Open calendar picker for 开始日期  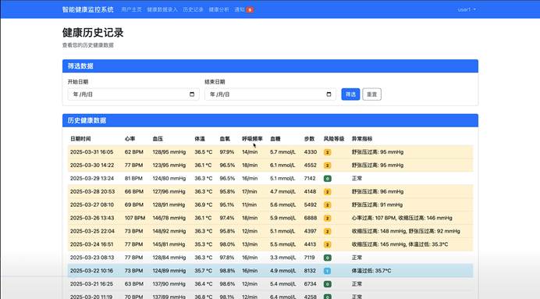192,94
